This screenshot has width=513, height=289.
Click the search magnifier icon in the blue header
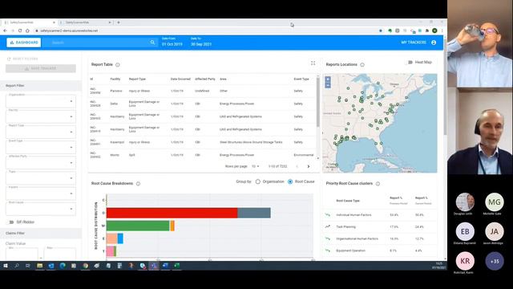(152, 43)
